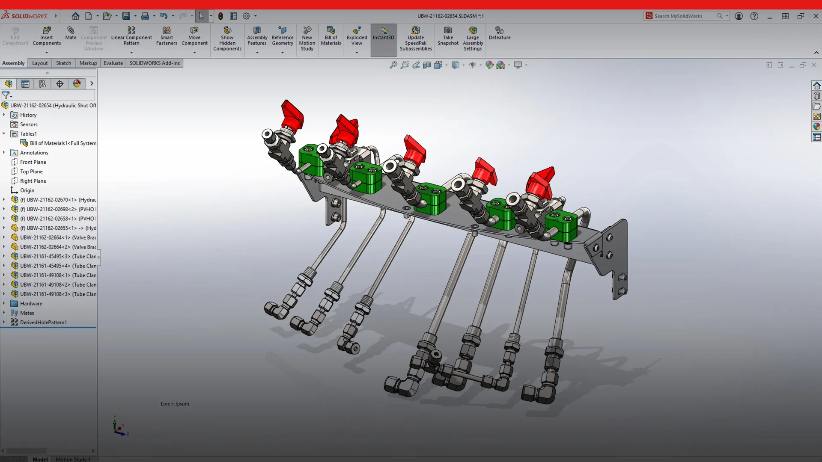This screenshot has width=822, height=462.
Task: Switch to the Evaluate tab
Action: [x=113, y=63]
